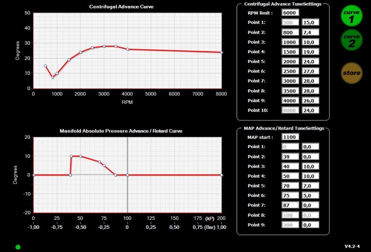Click the RPM limit field showing 6000
Image resolution: width=371 pixels, height=252 pixels.
[290, 13]
